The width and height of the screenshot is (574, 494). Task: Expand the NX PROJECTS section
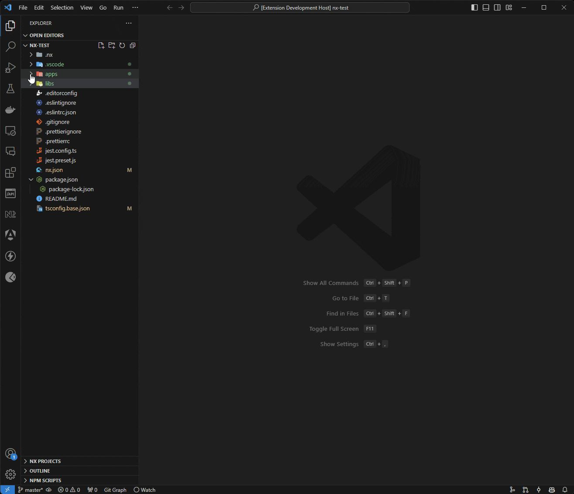pos(80,461)
